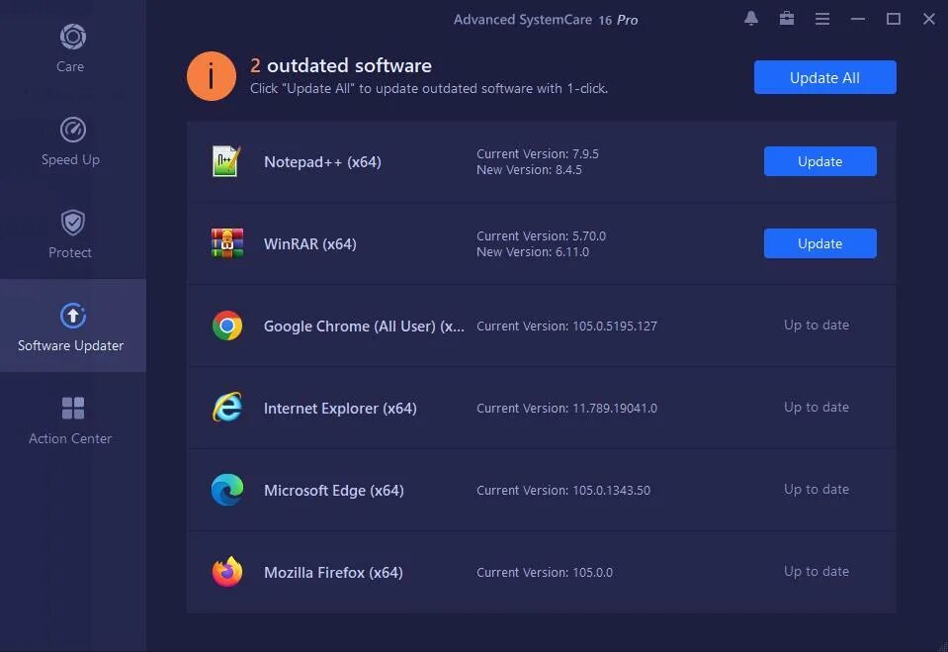This screenshot has height=652, width=948.
Task: Click Up to date status for Firefox
Action: (817, 572)
